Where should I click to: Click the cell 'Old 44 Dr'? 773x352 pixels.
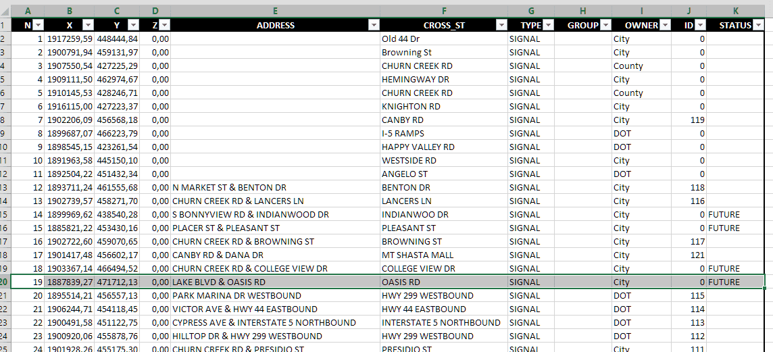(x=444, y=39)
